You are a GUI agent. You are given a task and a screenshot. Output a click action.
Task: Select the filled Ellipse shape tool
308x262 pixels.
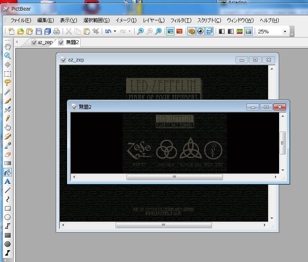click(x=8, y=244)
